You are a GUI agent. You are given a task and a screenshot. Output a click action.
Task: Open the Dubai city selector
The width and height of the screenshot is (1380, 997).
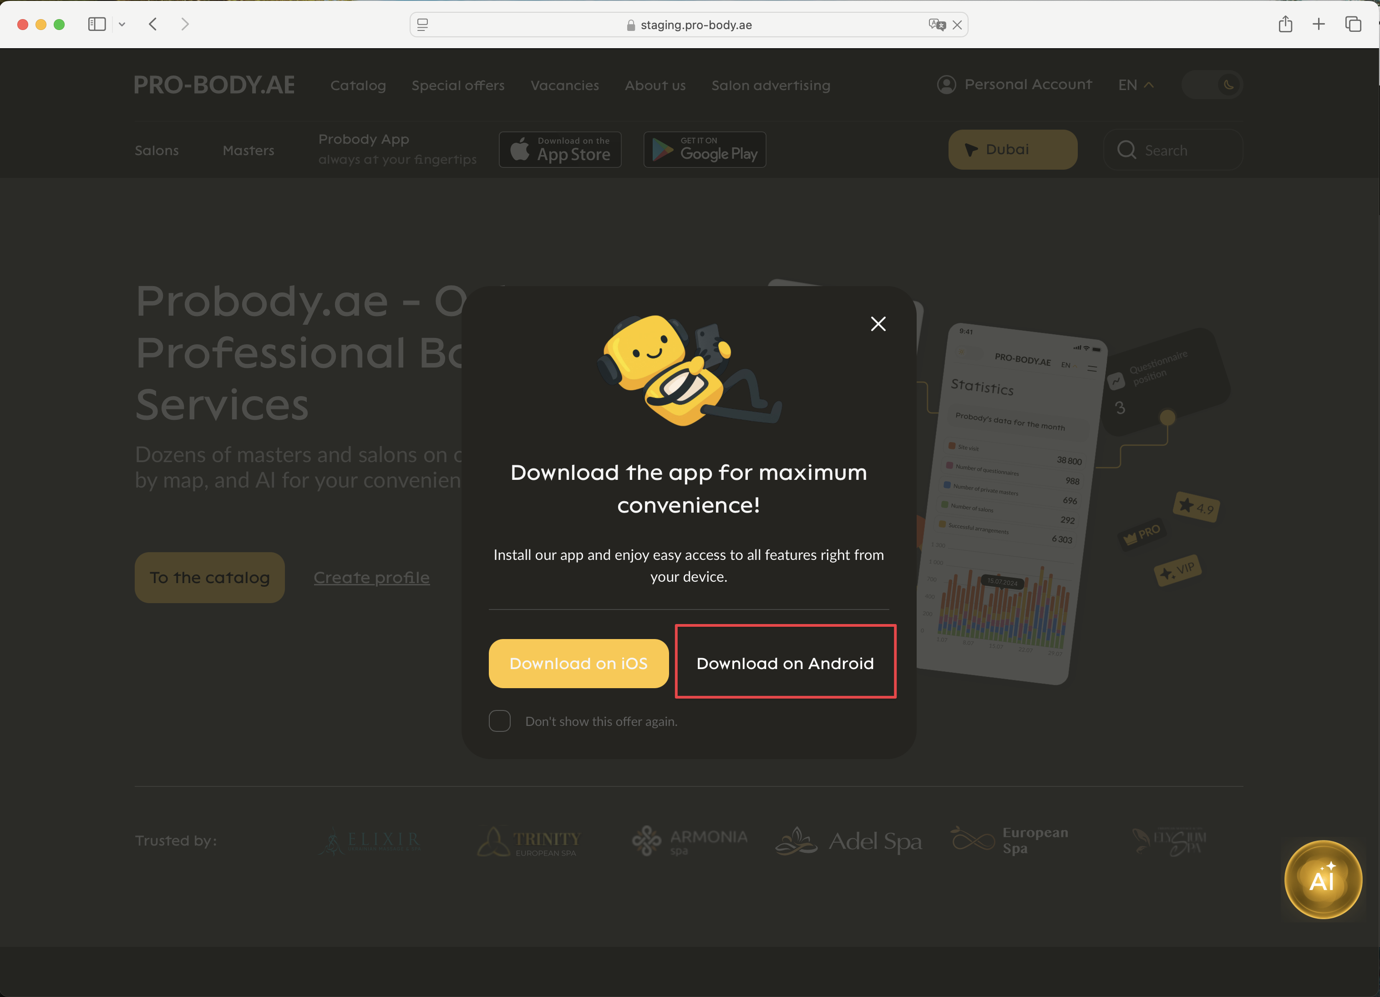coord(1013,150)
